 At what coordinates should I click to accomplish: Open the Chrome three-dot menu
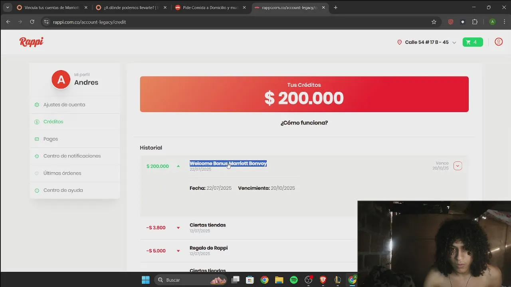pyautogui.click(x=504, y=22)
